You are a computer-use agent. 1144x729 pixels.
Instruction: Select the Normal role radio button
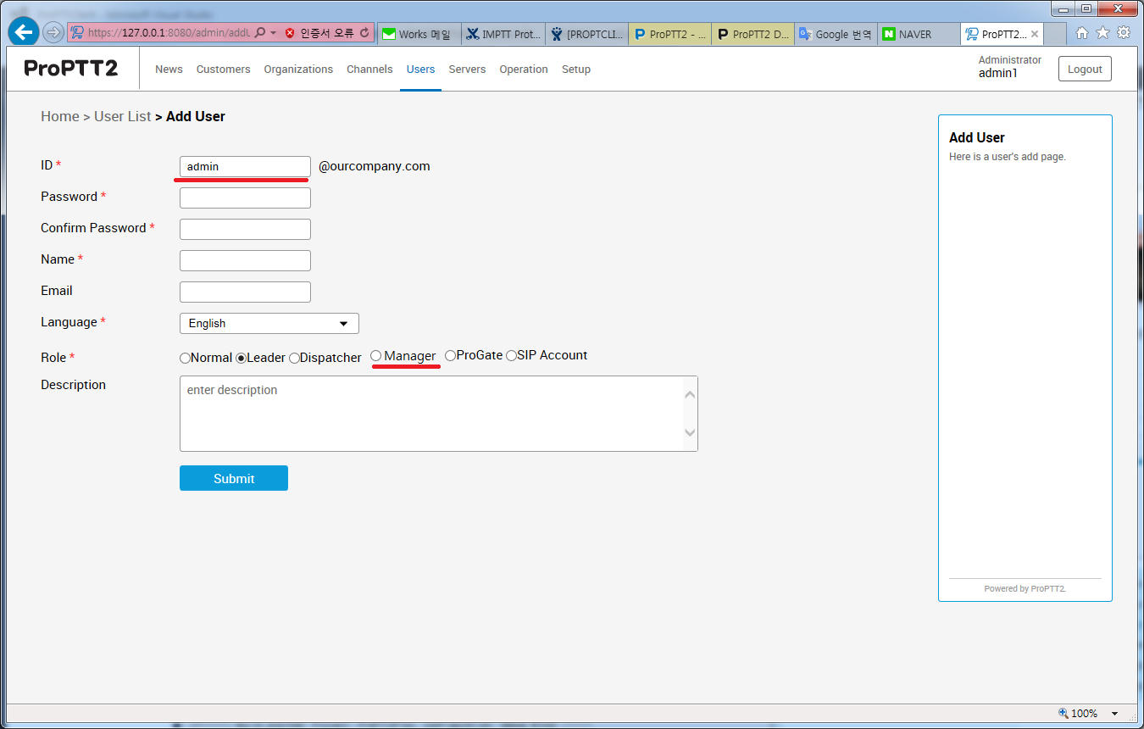[186, 359]
